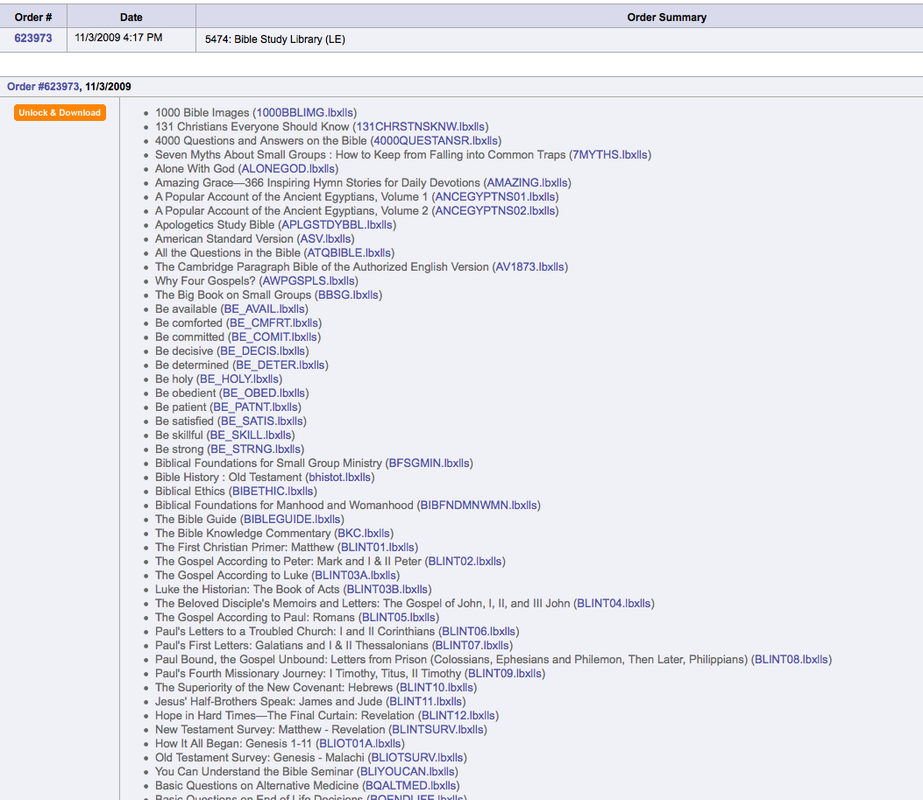Download BQALTMED.lbxlls Alternative Medicine

411,786
